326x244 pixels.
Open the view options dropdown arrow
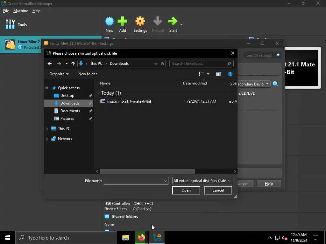coord(208,74)
